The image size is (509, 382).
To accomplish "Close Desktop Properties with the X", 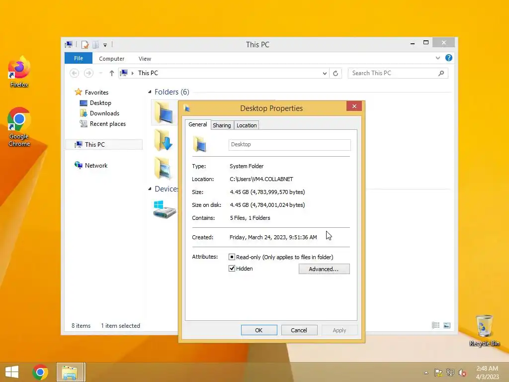I will (x=354, y=106).
